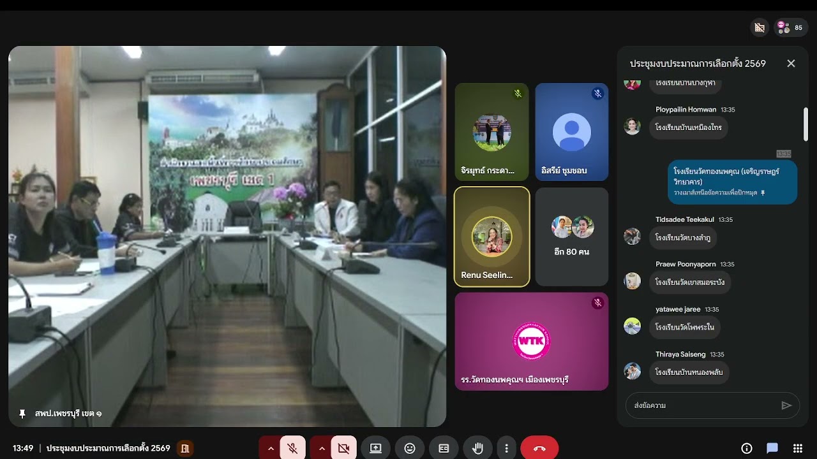Viewport: 817px width, 459px height.
Task: Click the muted mic icon on WTK tile
Action: coord(597,303)
